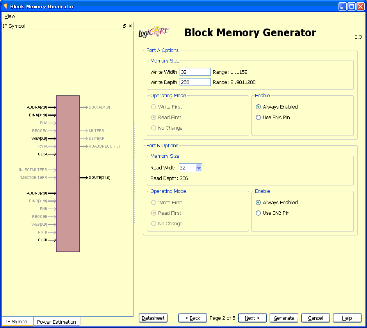
Task: Click the DINB[31:0] port label
Action: (x=38, y=201)
